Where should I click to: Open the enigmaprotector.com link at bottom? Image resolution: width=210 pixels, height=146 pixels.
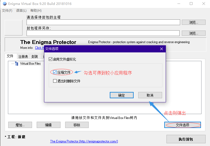pos(84,141)
